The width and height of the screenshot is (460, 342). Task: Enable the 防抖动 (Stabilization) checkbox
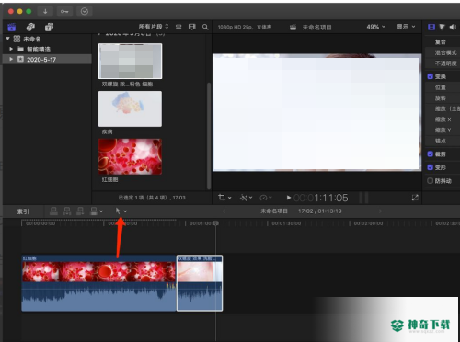431,180
